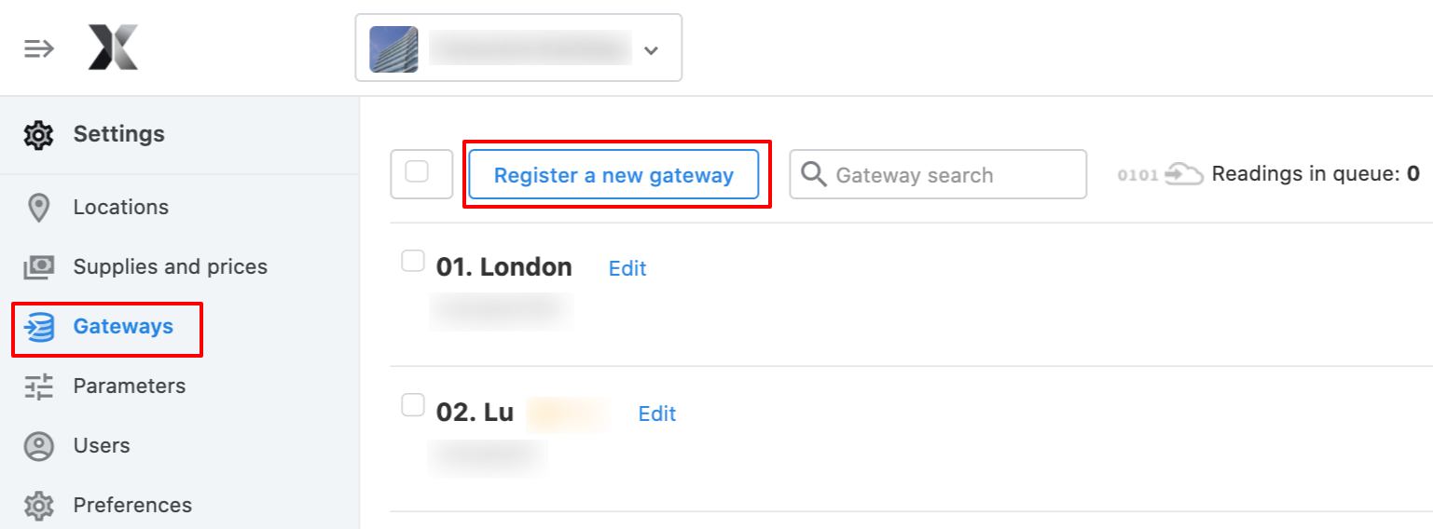
Task: Click the Register a new gateway button
Action: [613, 174]
